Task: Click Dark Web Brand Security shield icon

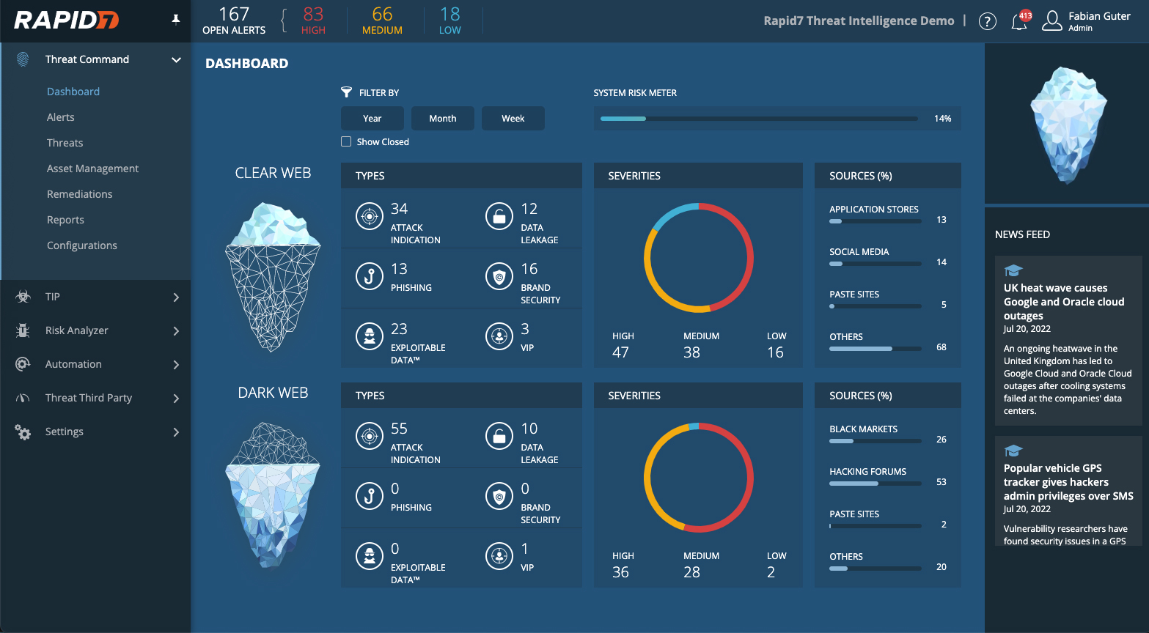Action: click(x=499, y=496)
